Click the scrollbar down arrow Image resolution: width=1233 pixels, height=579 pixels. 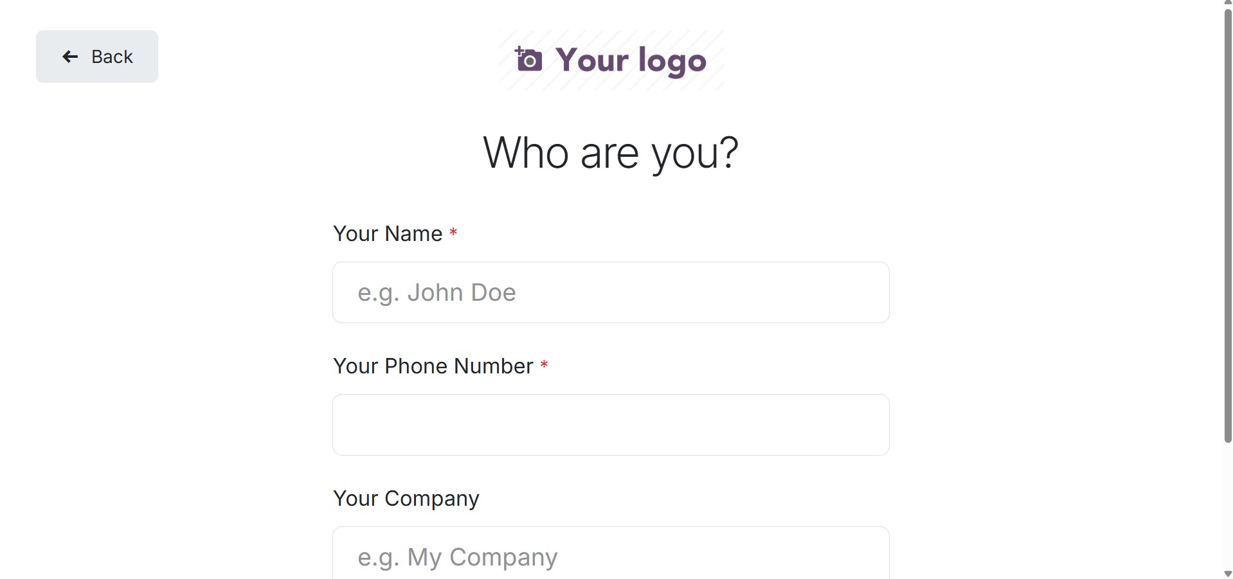[1227, 574]
